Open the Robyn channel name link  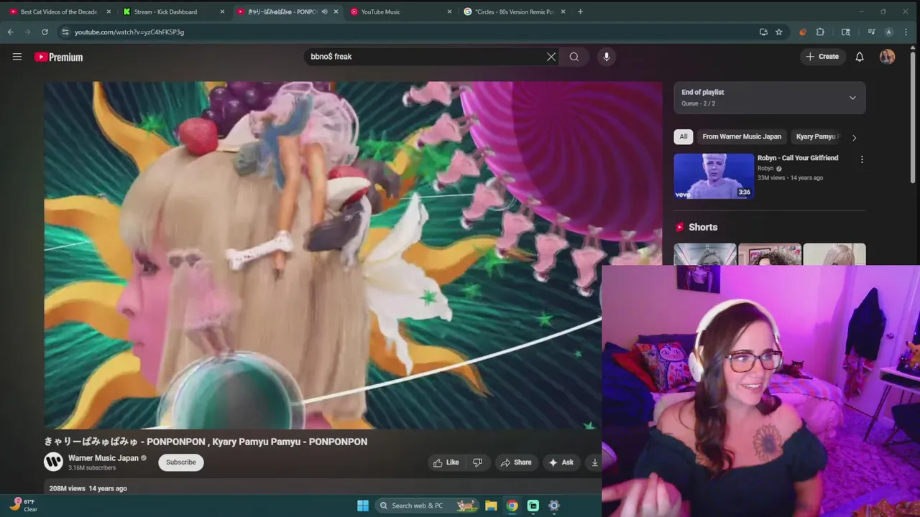pyautogui.click(x=765, y=169)
